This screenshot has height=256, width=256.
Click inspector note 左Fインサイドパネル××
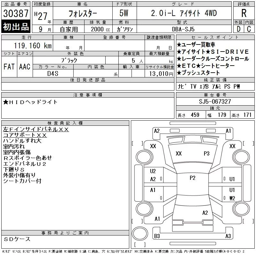[36, 129]
